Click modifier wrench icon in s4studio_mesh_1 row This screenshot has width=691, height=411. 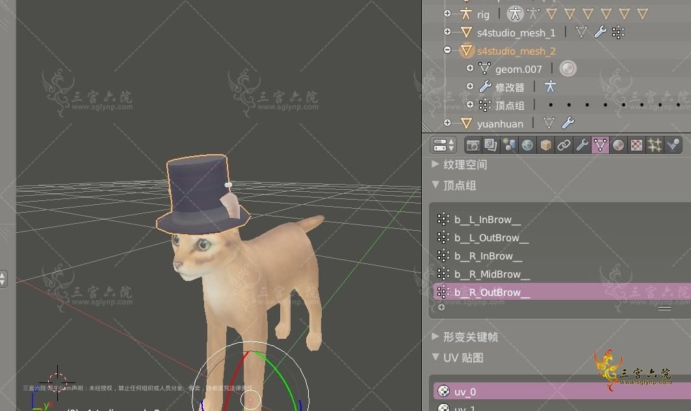pyautogui.click(x=600, y=33)
